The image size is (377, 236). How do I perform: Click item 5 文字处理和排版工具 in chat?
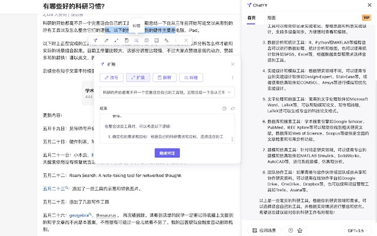[x=315, y=105]
